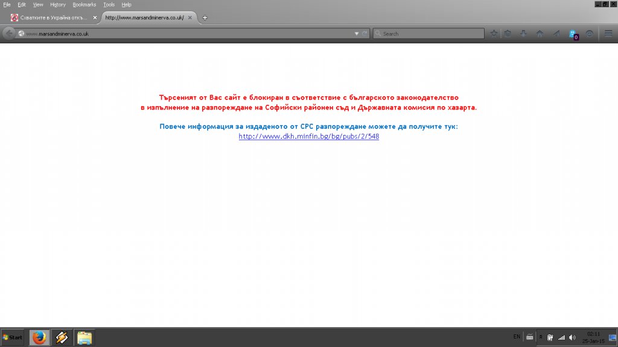The width and height of the screenshot is (618, 347).
Task: Expand hidden system tray icons chevron
Action: tap(541, 337)
